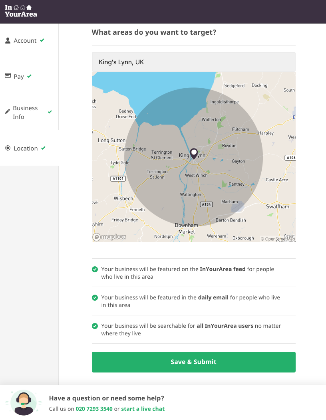Click the green tick beside daily email

tap(95, 297)
